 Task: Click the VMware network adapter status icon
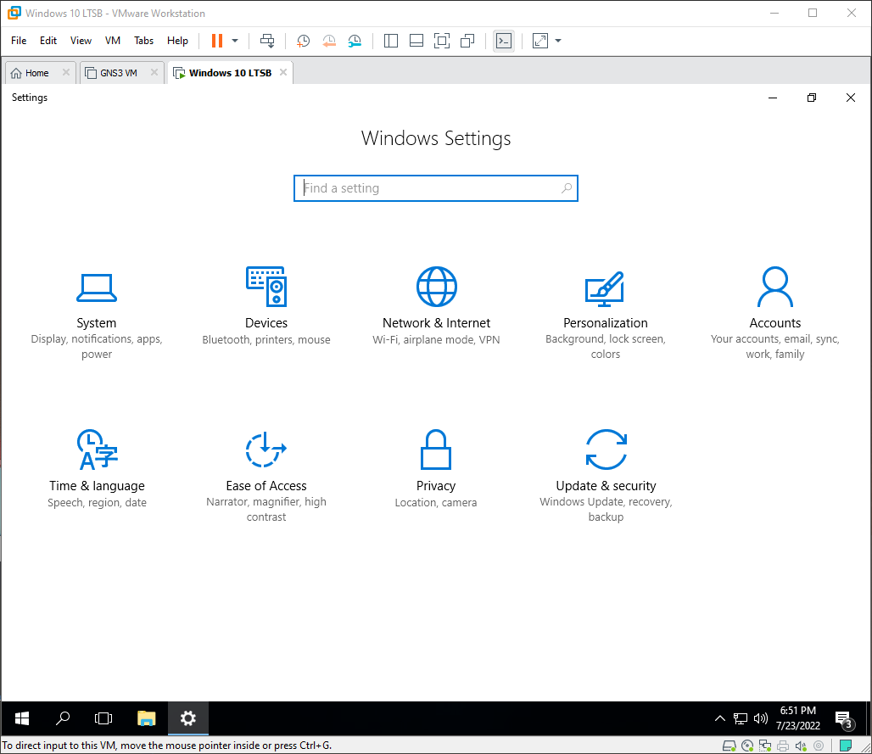point(765,746)
